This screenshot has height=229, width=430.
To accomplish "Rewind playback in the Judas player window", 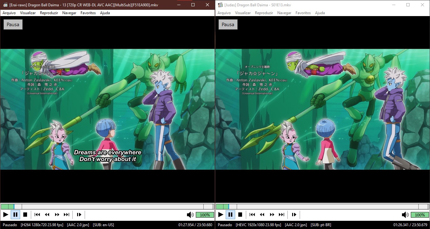I will pos(262,215).
